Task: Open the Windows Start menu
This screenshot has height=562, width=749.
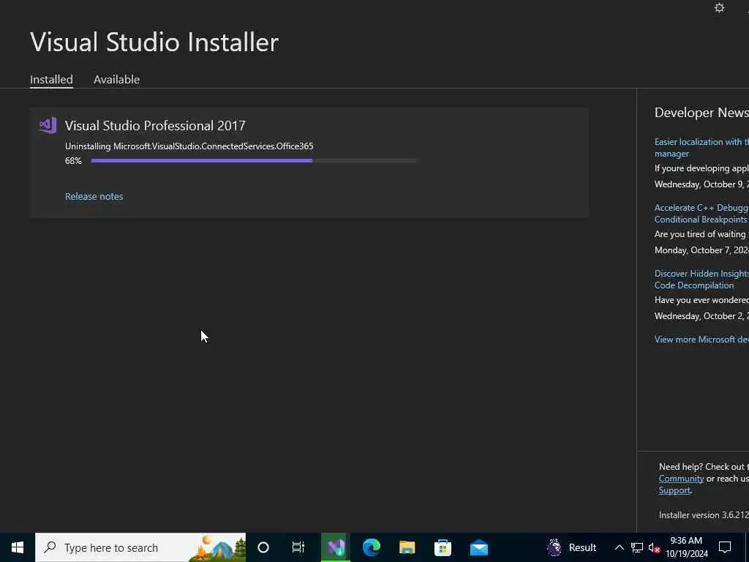Action: click(18, 547)
